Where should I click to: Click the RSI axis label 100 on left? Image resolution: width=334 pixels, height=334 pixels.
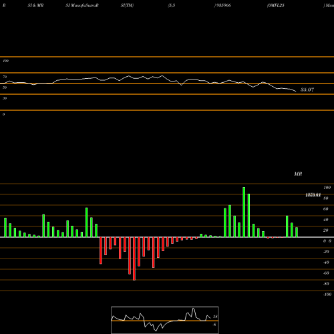(x=5, y=61)
